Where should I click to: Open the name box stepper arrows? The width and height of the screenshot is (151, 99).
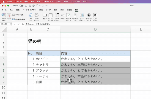point(11,24)
